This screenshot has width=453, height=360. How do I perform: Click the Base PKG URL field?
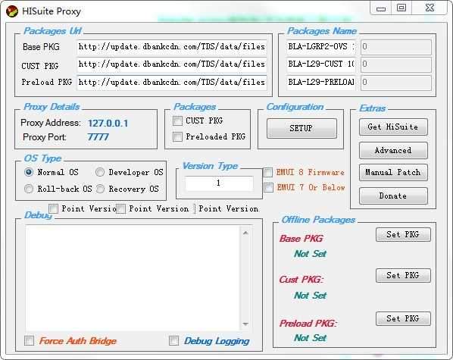172,47
